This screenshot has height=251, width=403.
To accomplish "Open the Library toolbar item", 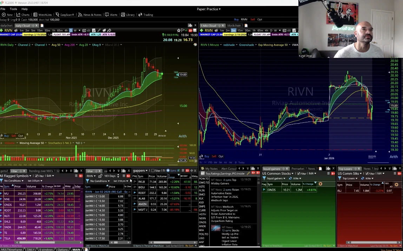I will pyautogui.click(x=128, y=15).
